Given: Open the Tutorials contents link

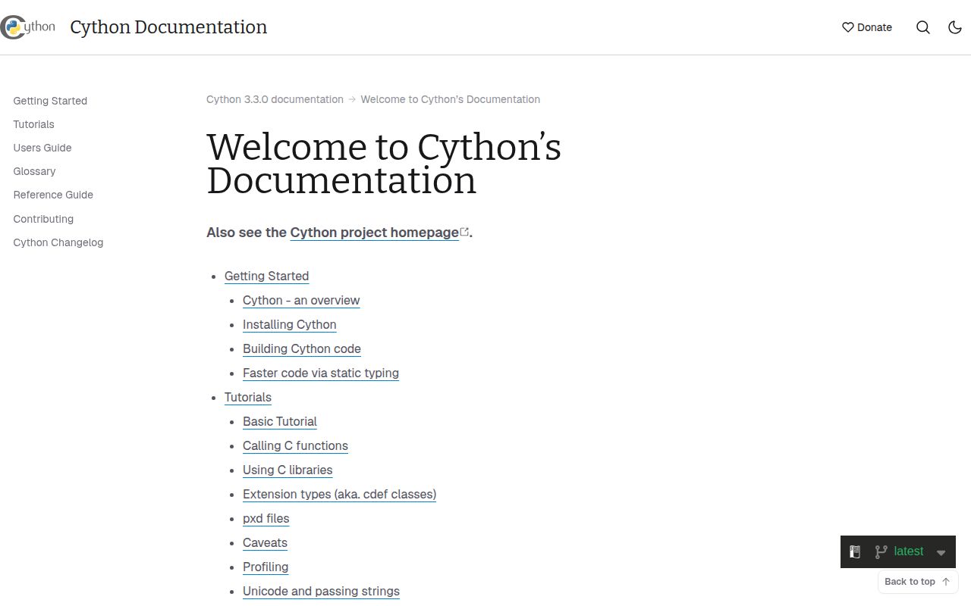Looking at the screenshot, I should (x=248, y=398).
